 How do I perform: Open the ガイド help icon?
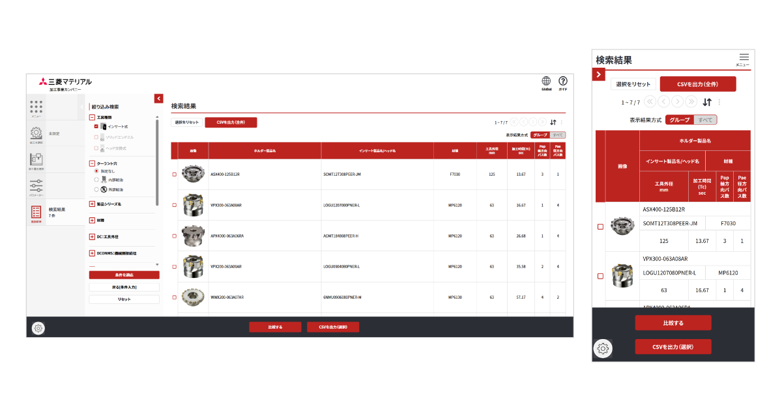563,81
